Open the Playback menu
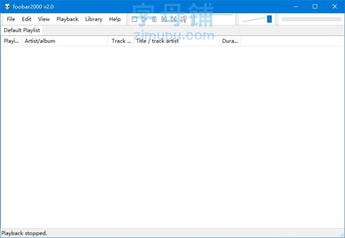The image size is (345, 238). (x=67, y=19)
